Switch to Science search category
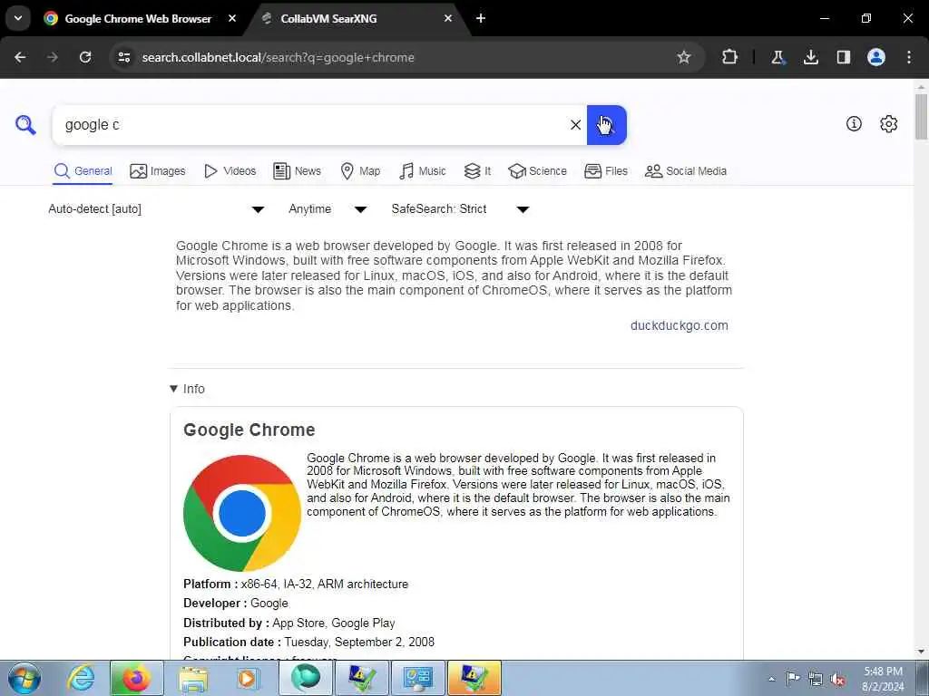Viewport: 929px width, 696px height. pos(537,171)
